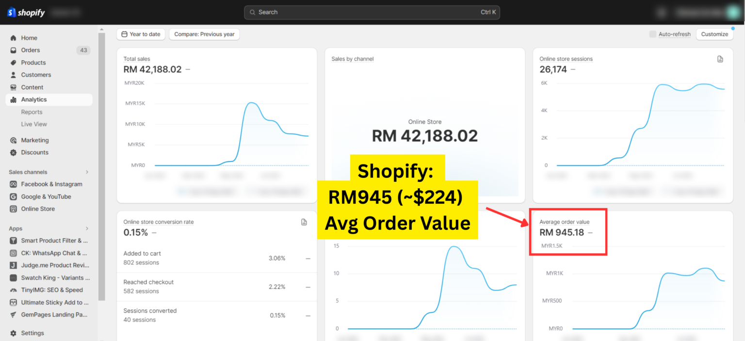
Task: Click the Products tag icon
Action: pyautogui.click(x=13, y=63)
